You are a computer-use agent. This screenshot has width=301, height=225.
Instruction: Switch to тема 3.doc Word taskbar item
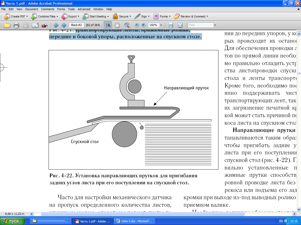(134, 221)
